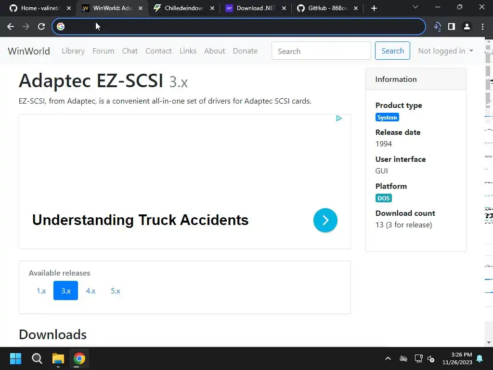Select the 4.x release
Viewport: 493px width, 370px height.
coord(91,291)
